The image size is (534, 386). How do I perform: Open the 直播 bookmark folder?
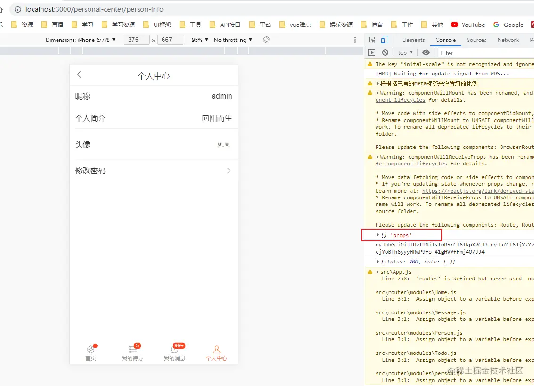(x=52, y=25)
